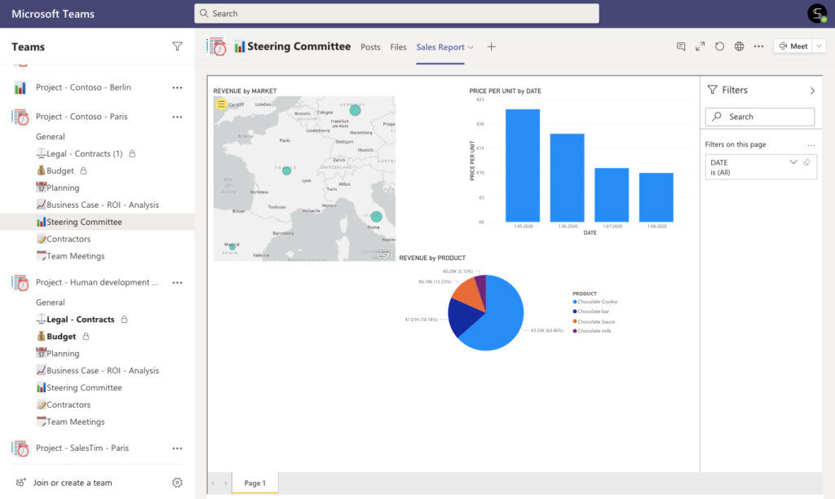Select the Sales Report tab
The image size is (835, 499).
pyautogui.click(x=440, y=46)
